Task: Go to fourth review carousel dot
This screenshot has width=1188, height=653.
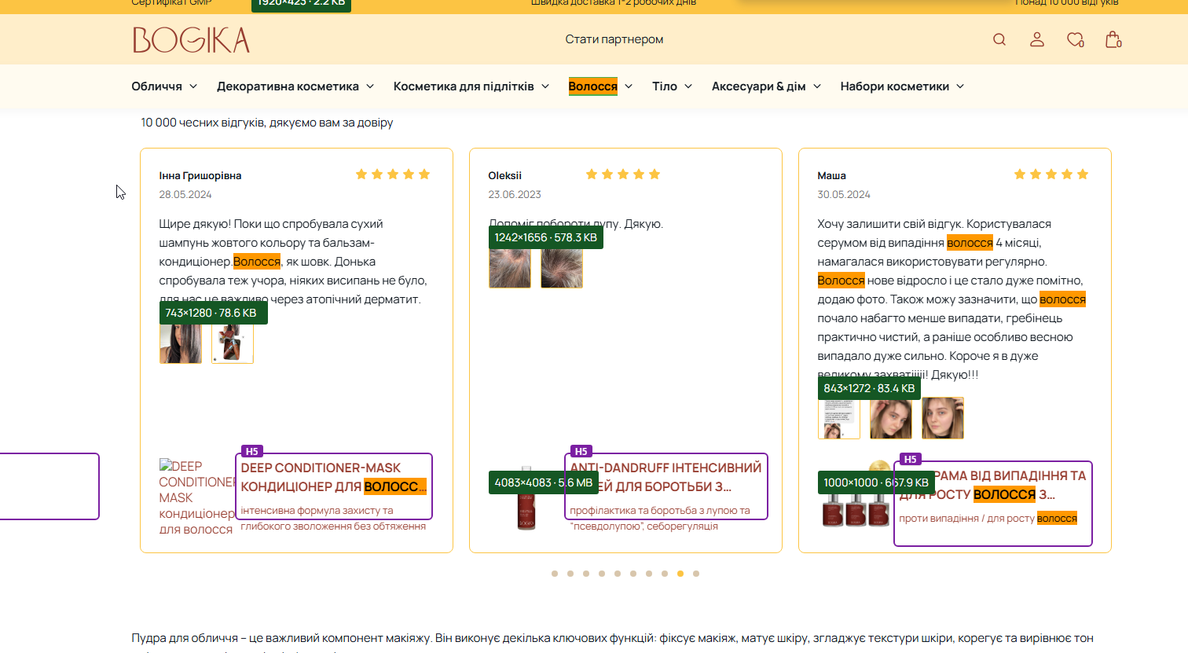Action: pyautogui.click(x=602, y=574)
